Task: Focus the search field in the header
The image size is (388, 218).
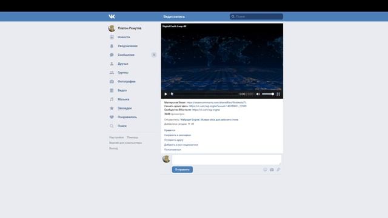Action: point(256,16)
